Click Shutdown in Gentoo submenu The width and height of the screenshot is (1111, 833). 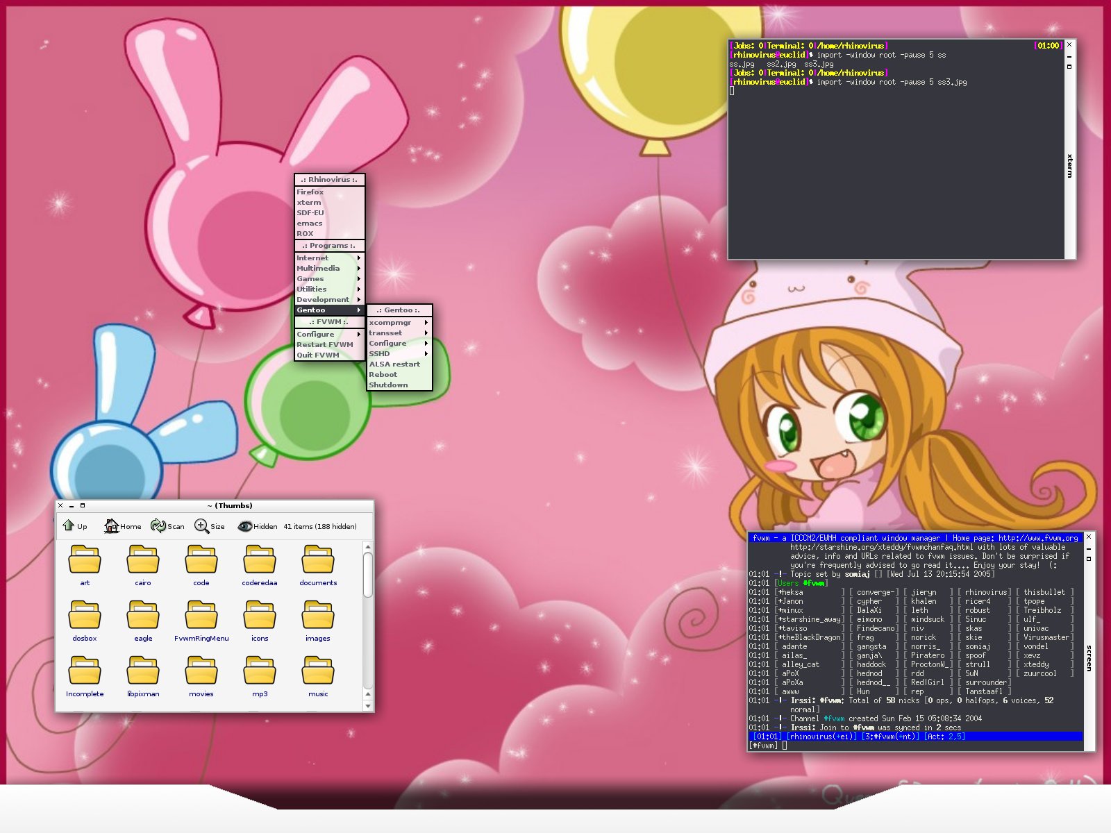399,385
